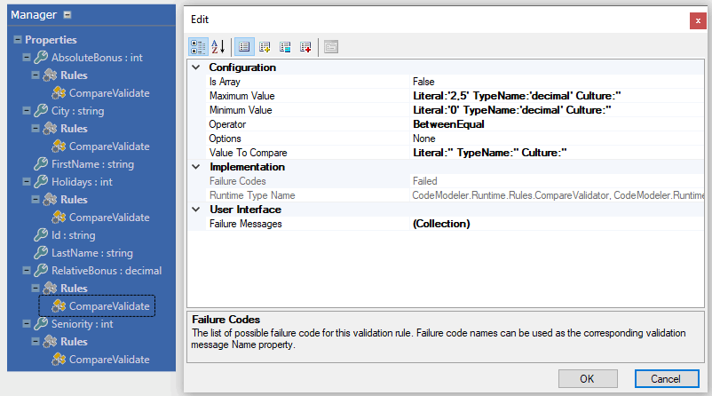The width and height of the screenshot is (712, 396).
Task: Click the wrench icon beside LastName : string
Action: point(41,252)
